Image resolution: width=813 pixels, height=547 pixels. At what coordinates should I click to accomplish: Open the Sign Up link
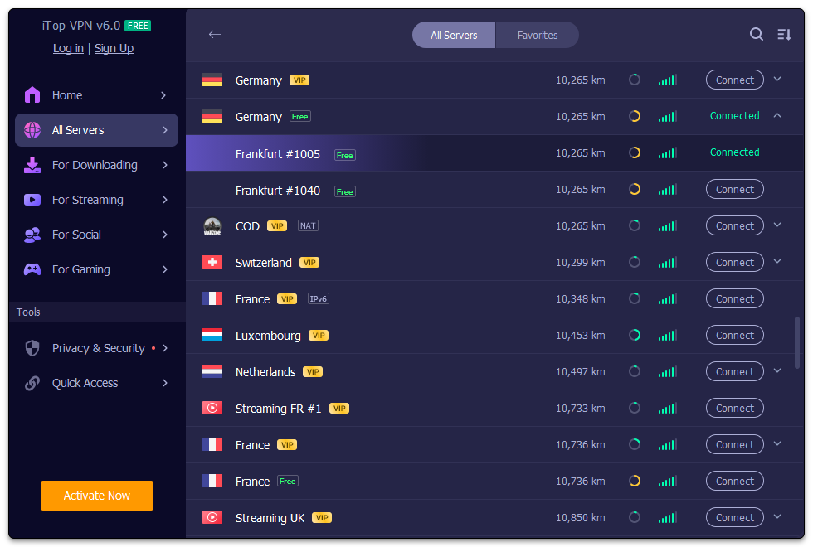(x=114, y=48)
